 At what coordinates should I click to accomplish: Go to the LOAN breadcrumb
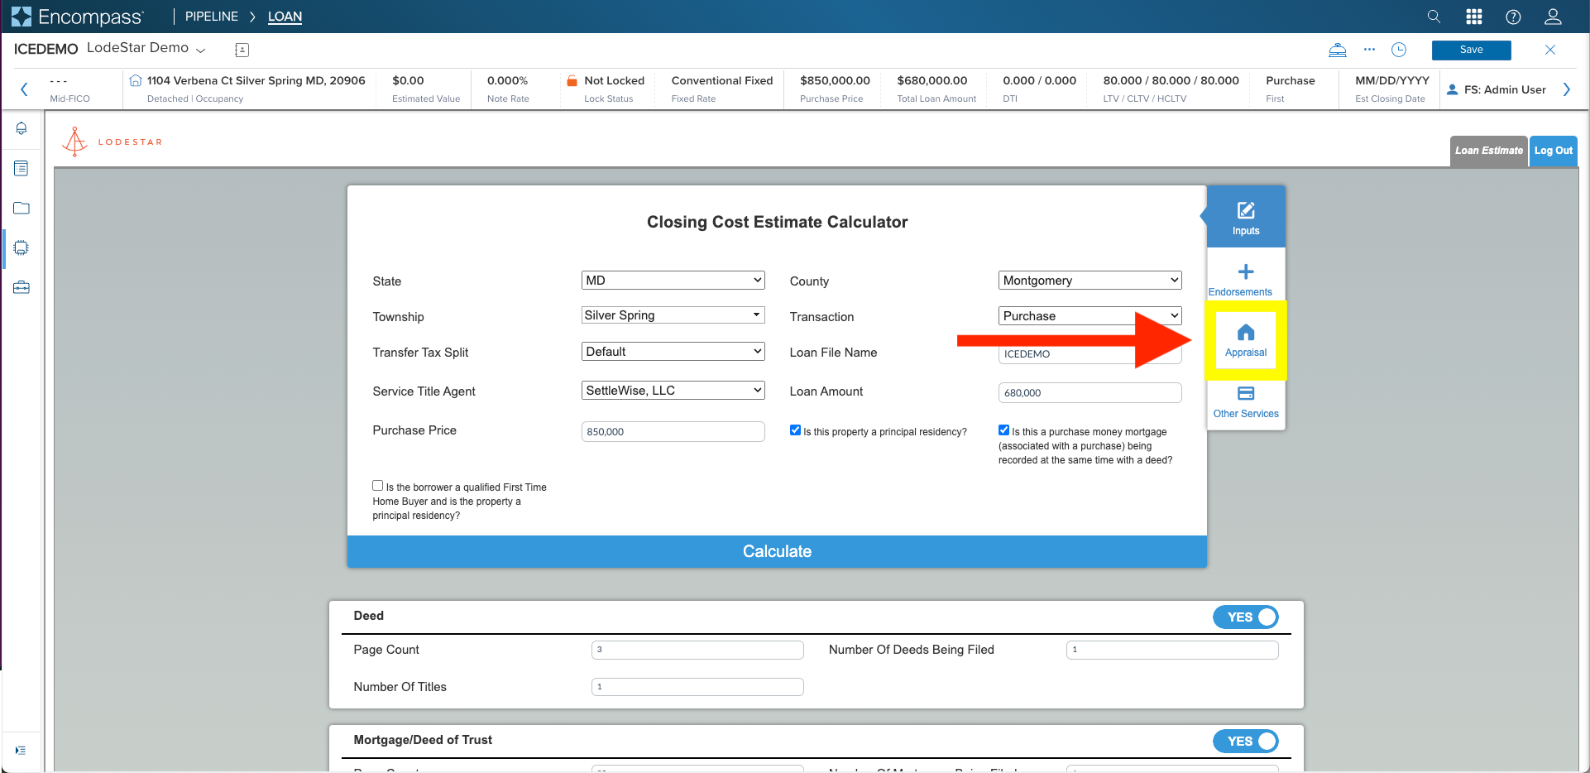click(285, 17)
